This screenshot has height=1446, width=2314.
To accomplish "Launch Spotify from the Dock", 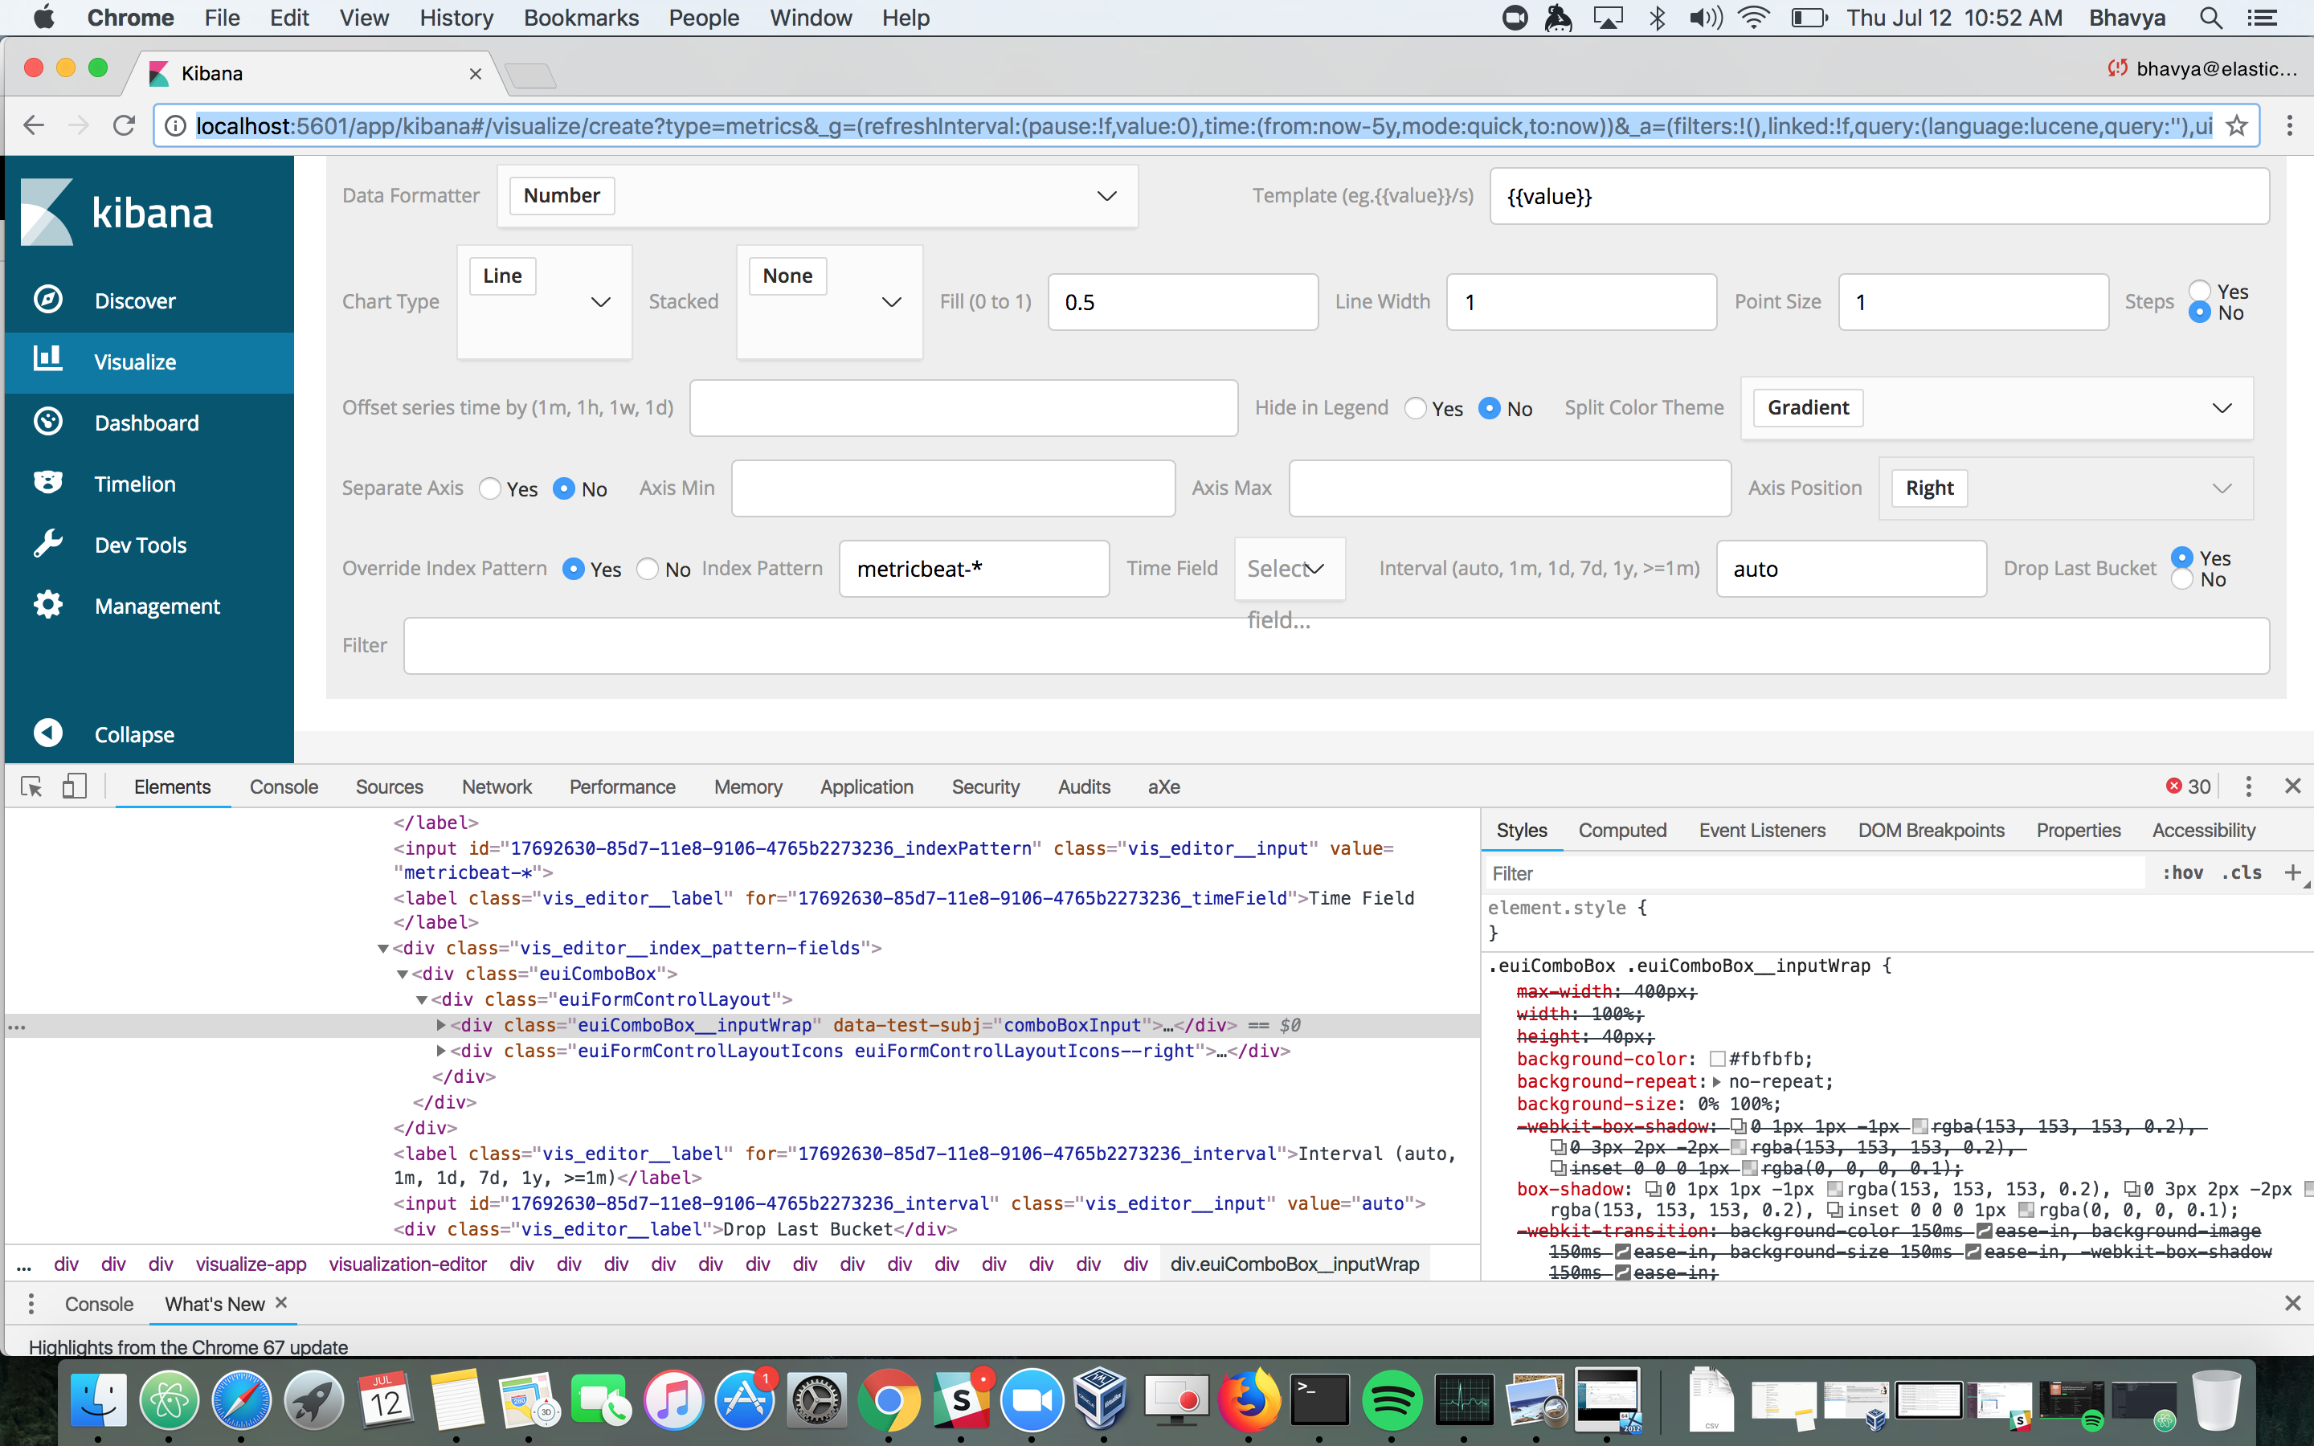I will click(1393, 1399).
